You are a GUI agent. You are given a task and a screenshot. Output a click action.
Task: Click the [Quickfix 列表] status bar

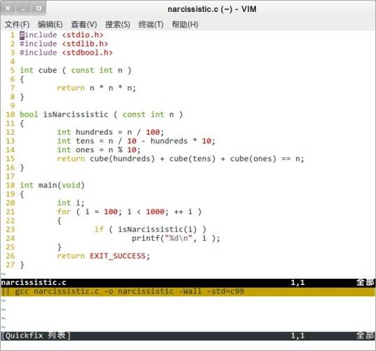point(188,336)
